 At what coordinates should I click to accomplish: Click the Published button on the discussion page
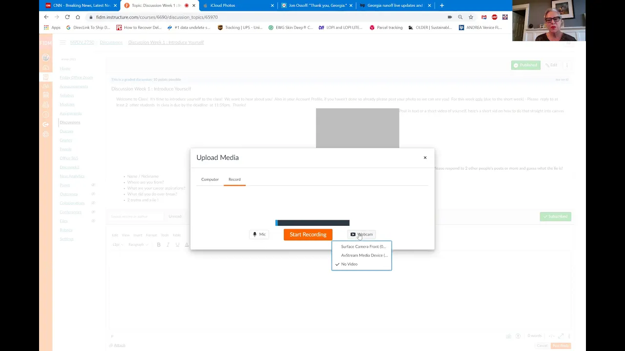click(x=526, y=65)
